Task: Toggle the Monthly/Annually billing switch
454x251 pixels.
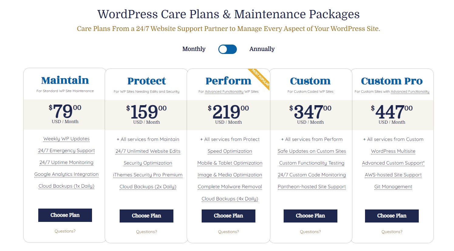Action: 227,49
